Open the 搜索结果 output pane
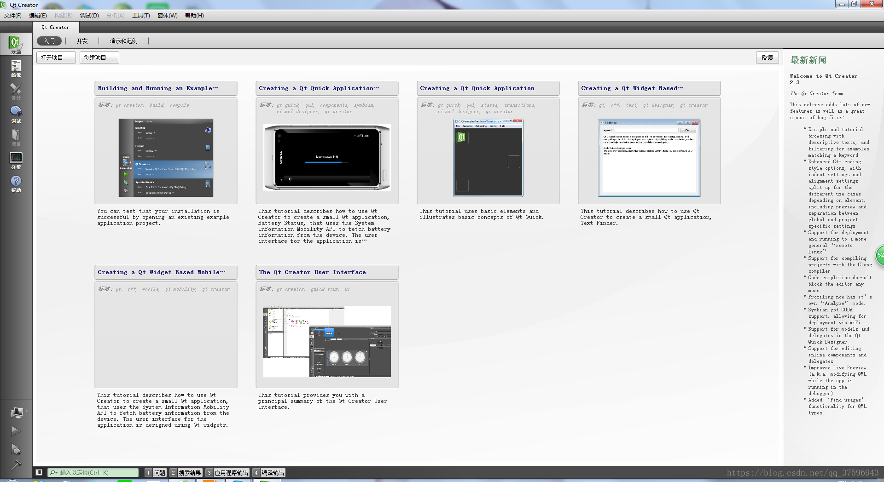The image size is (884, 482). point(186,472)
